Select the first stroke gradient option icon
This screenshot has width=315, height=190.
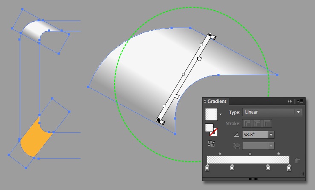coord(247,124)
